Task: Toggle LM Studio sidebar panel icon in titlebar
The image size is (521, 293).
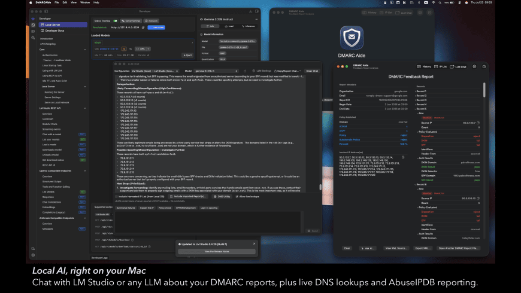Action: point(46,11)
